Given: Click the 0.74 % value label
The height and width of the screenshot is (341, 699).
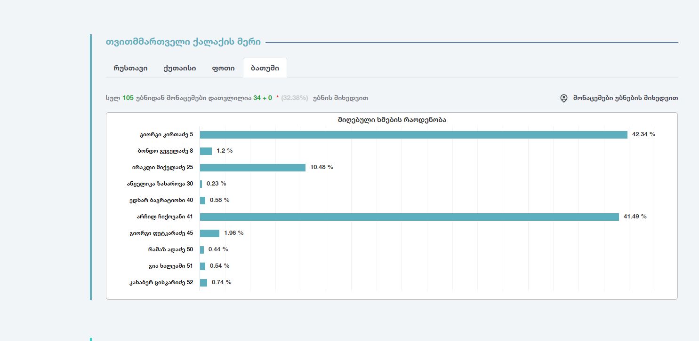Looking at the screenshot, I should pos(222,282).
